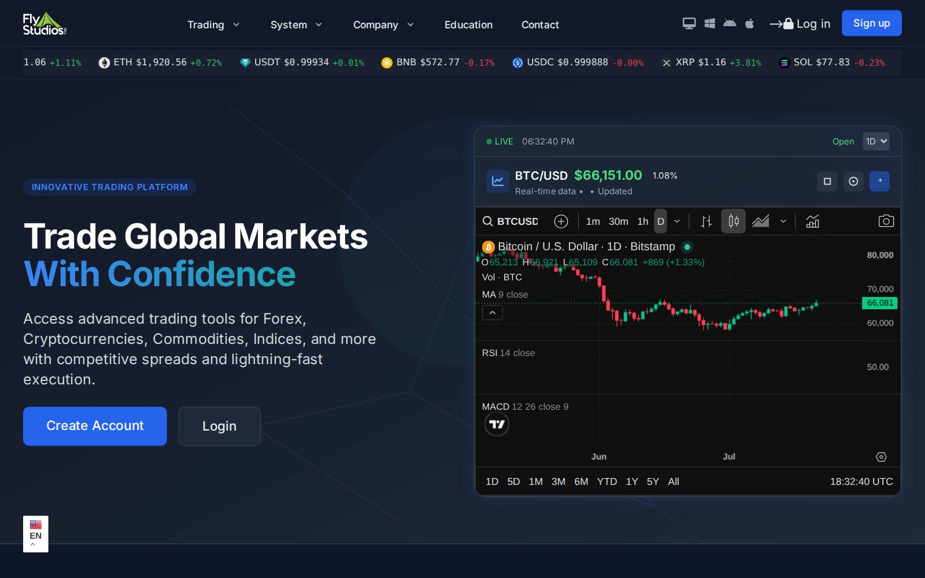The image size is (925, 578).
Task: Click the ETH ticker coin icon
Action: 104,62
